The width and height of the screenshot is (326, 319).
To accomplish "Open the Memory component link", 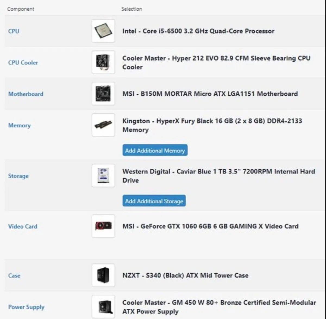I will (x=19, y=126).
